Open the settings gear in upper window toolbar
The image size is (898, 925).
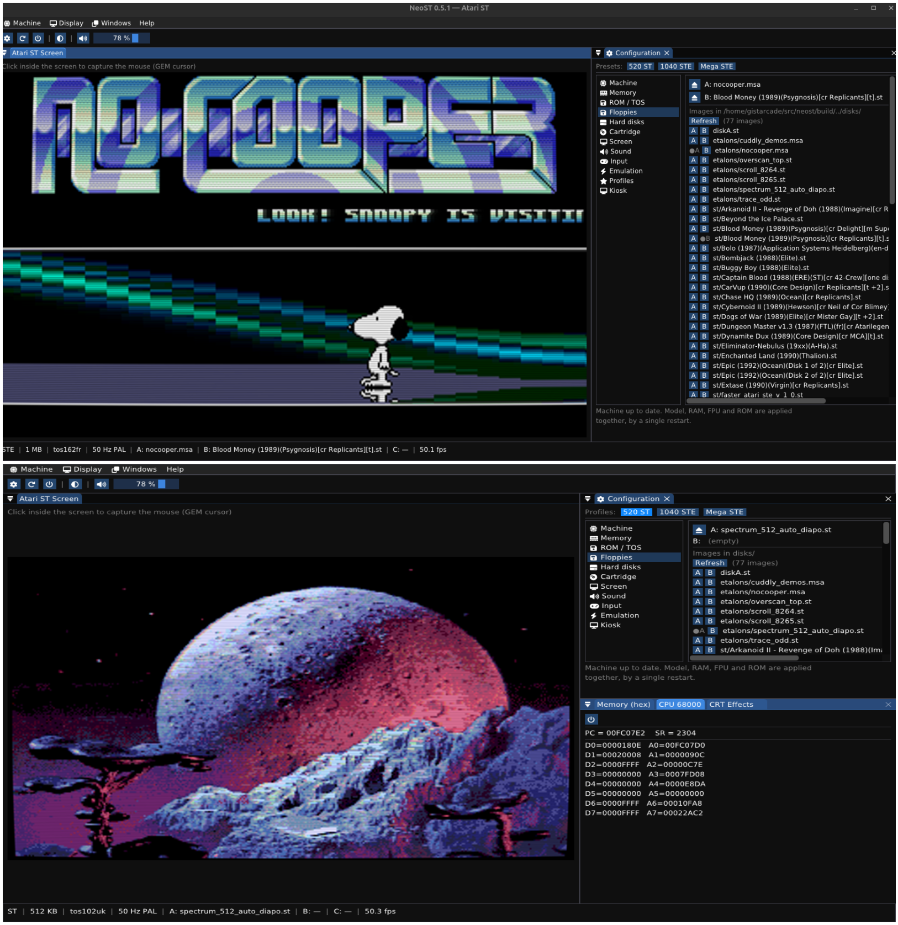point(7,39)
